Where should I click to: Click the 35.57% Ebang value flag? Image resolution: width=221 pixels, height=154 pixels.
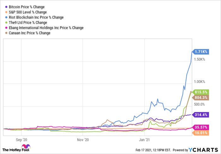click(x=201, y=128)
